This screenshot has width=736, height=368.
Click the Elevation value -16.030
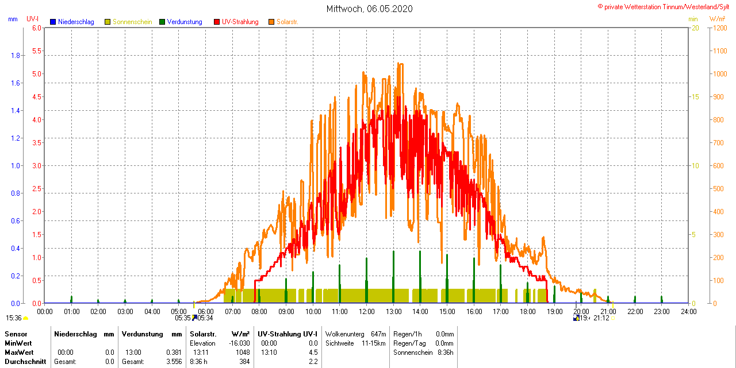239,343
